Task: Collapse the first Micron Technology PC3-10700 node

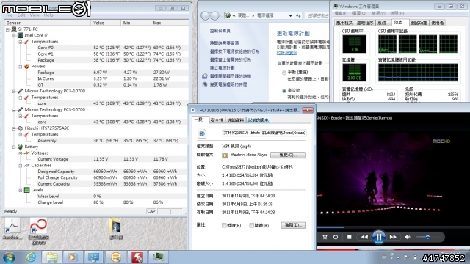Action: (14, 91)
